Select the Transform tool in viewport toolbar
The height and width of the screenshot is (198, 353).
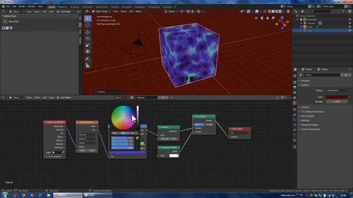[x=88, y=52]
